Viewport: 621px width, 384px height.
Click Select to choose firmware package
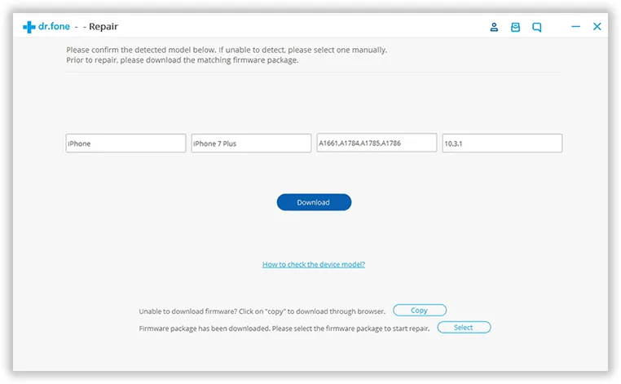pyautogui.click(x=464, y=328)
